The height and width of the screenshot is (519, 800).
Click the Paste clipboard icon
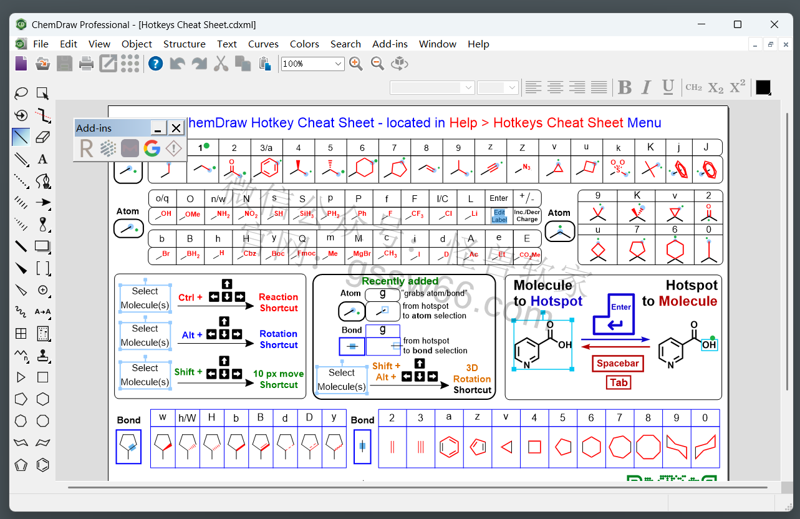click(264, 64)
